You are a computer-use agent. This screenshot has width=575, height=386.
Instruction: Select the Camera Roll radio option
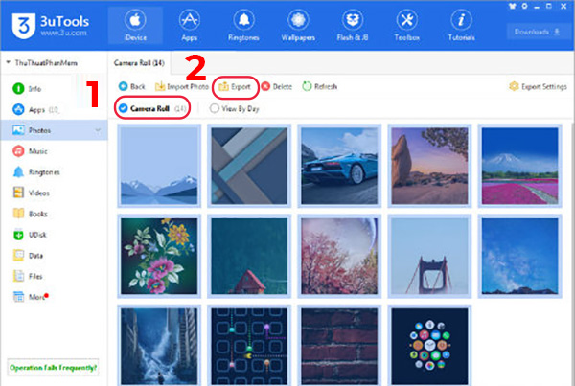(x=124, y=108)
